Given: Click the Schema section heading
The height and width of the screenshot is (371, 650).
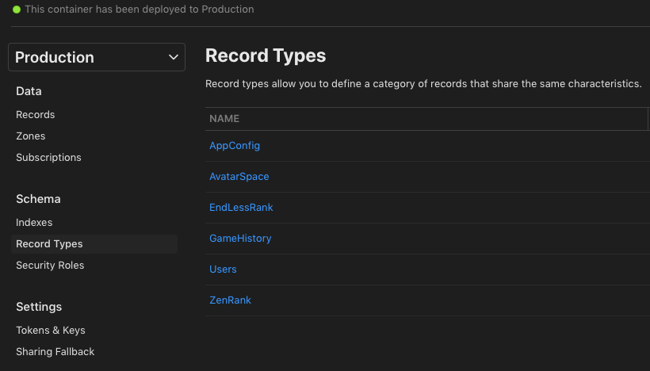Looking at the screenshot, I should (38, 199).
